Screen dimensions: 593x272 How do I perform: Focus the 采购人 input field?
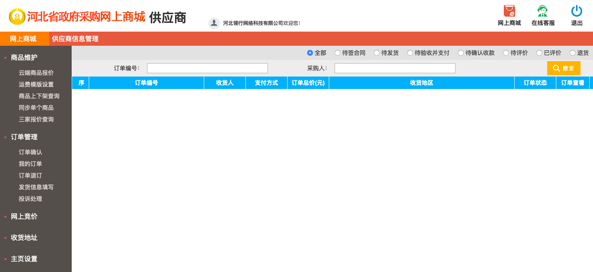[395, 68]
